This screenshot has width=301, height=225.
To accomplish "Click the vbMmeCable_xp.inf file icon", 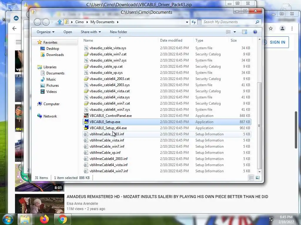I will pyautogui.click(x=86, y=152).
